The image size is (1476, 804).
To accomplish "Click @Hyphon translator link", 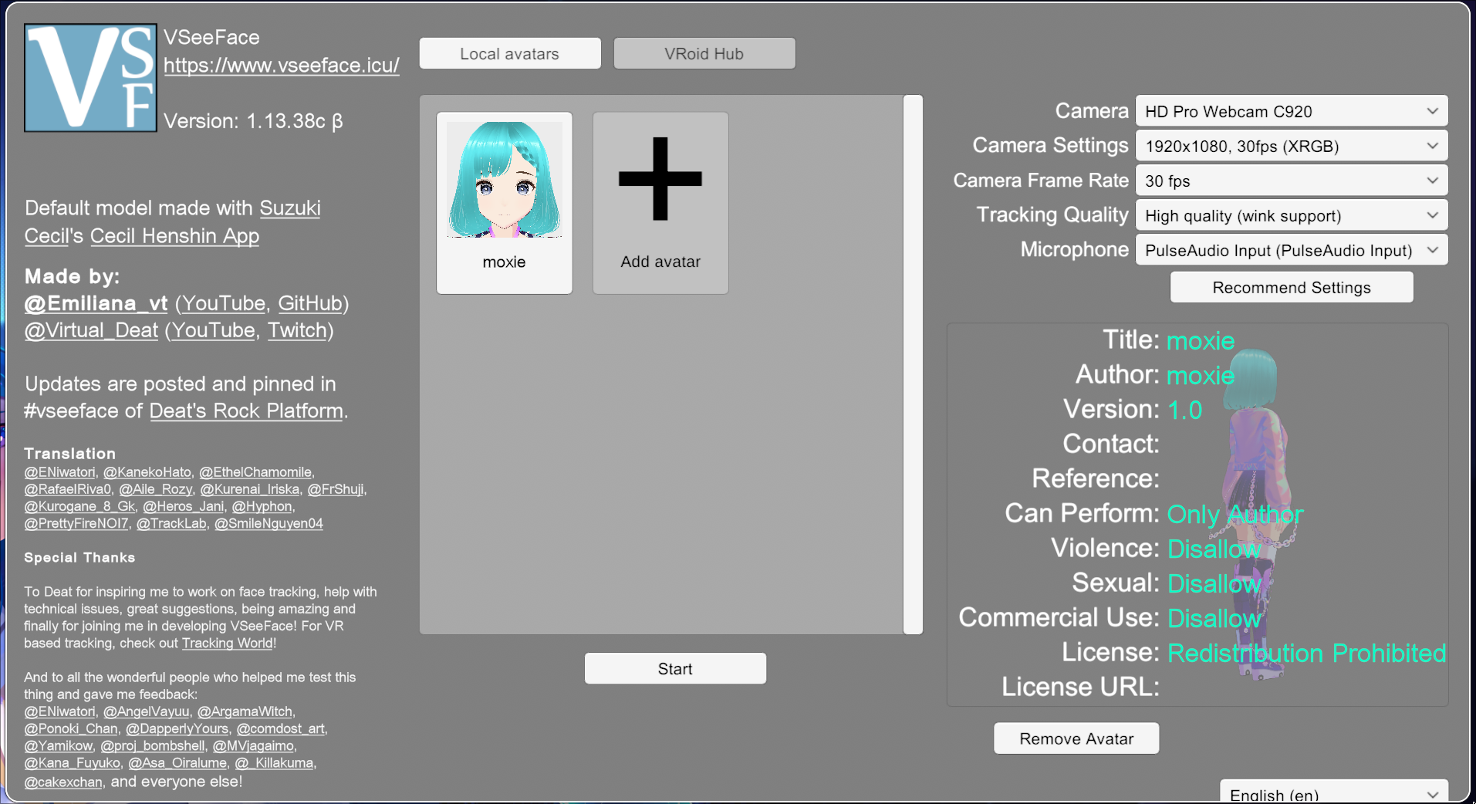I will (262, 506).
